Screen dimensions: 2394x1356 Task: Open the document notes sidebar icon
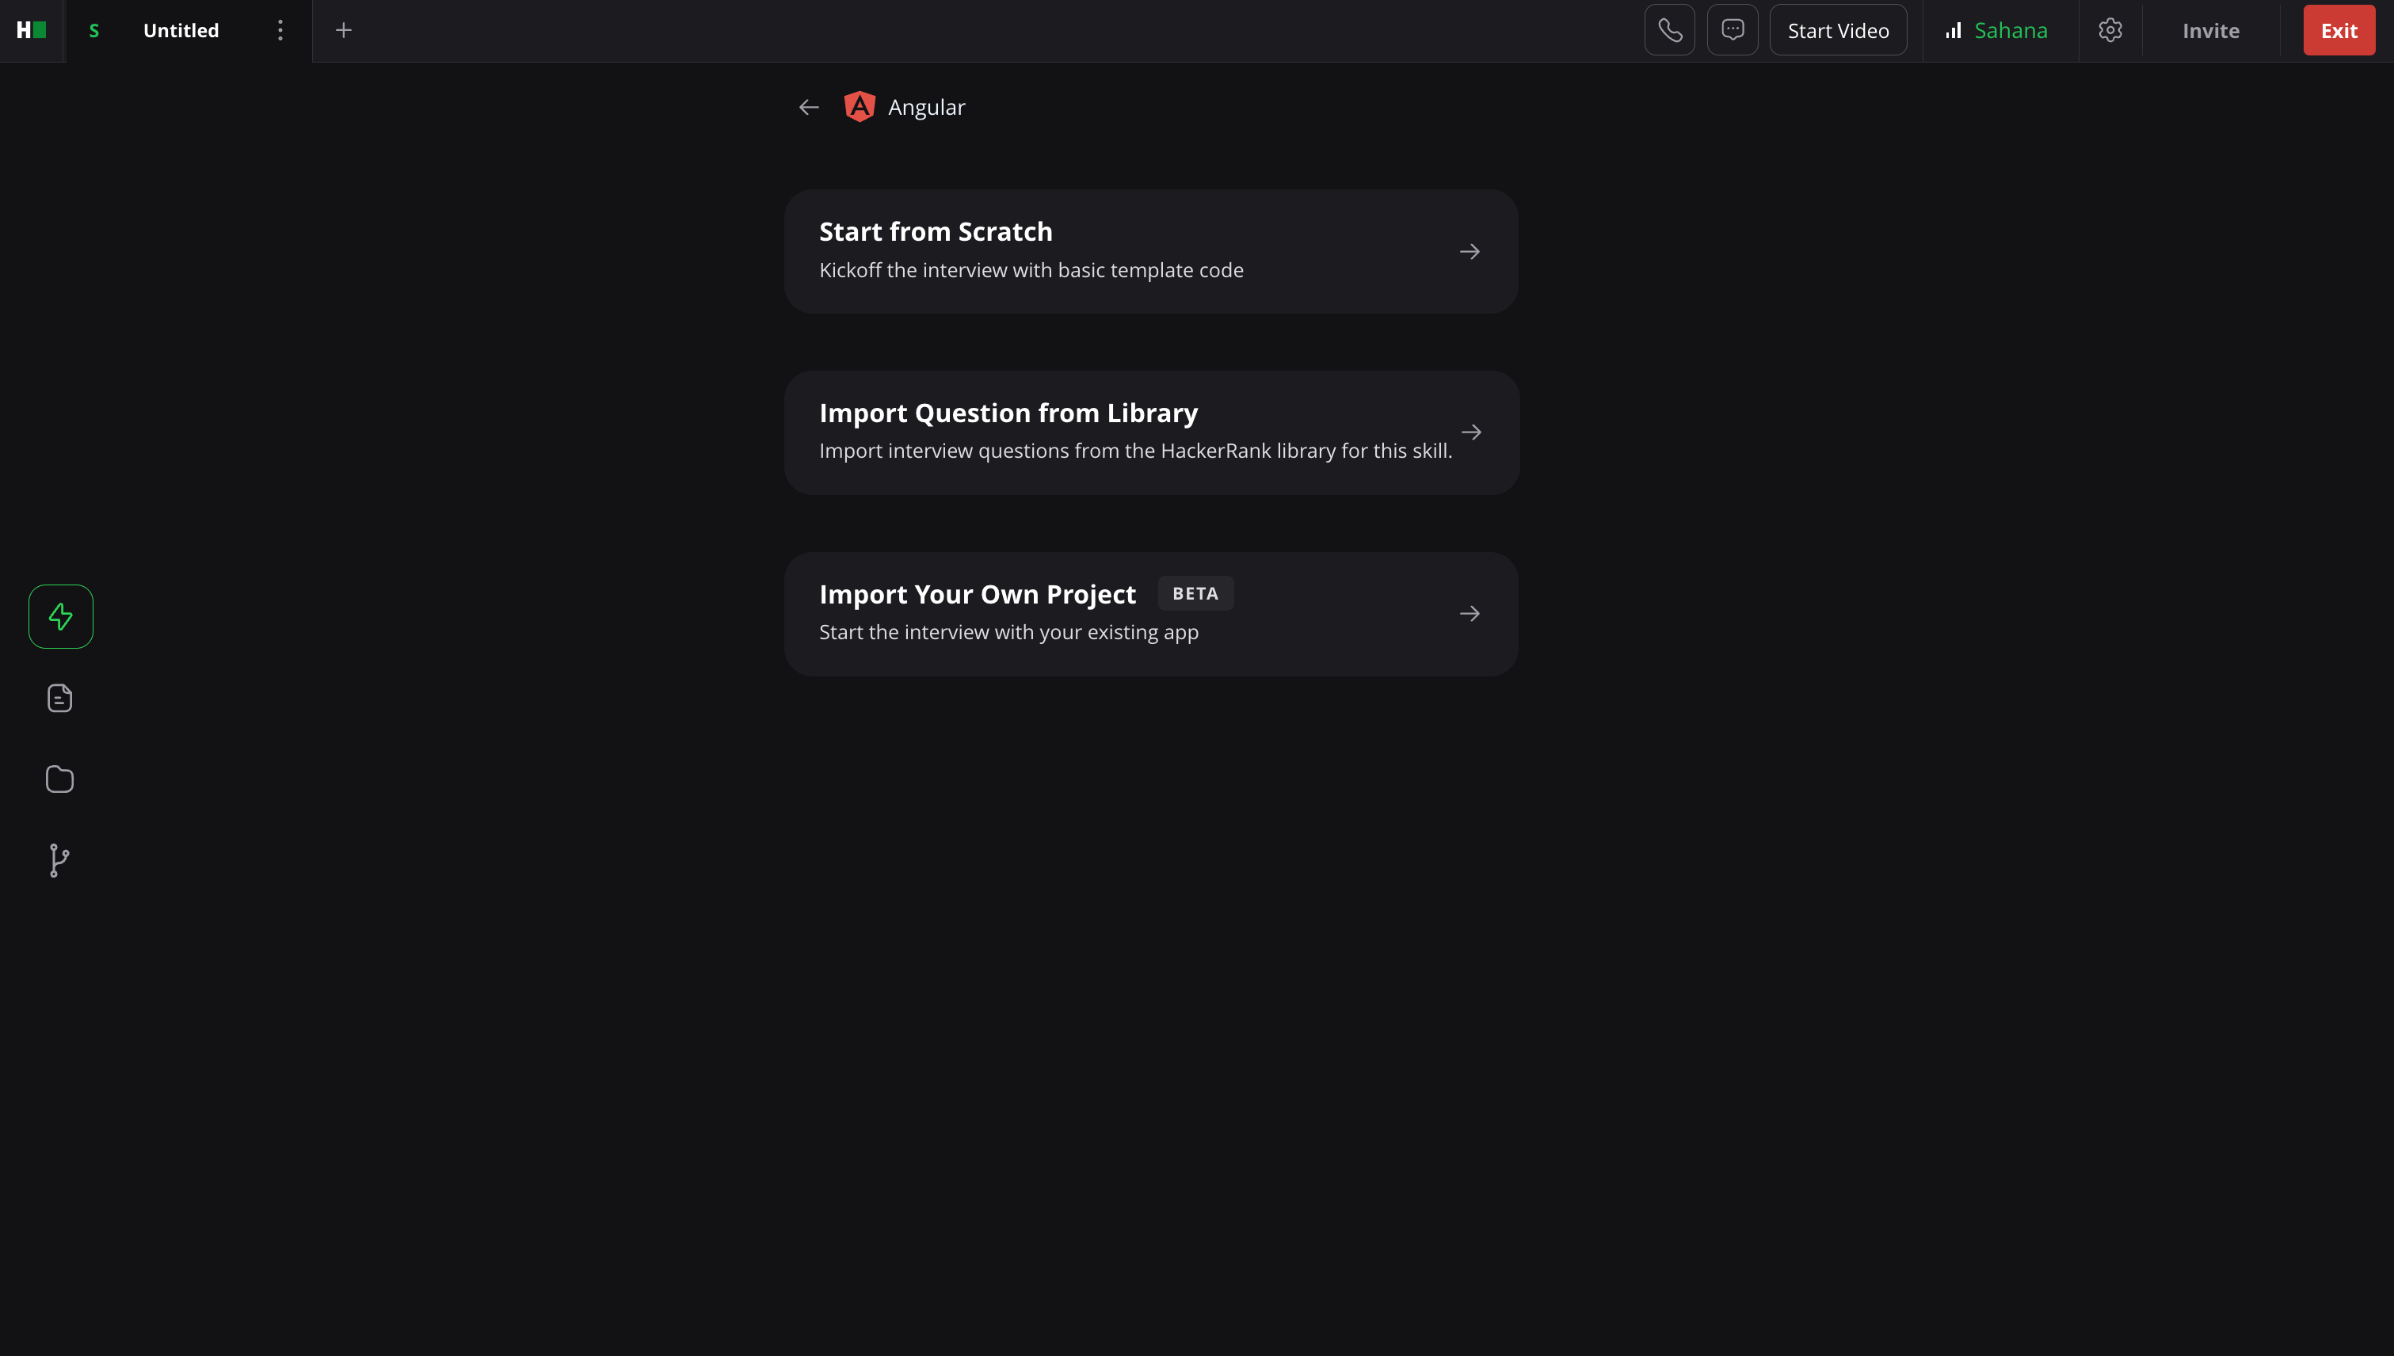(59, 698)
